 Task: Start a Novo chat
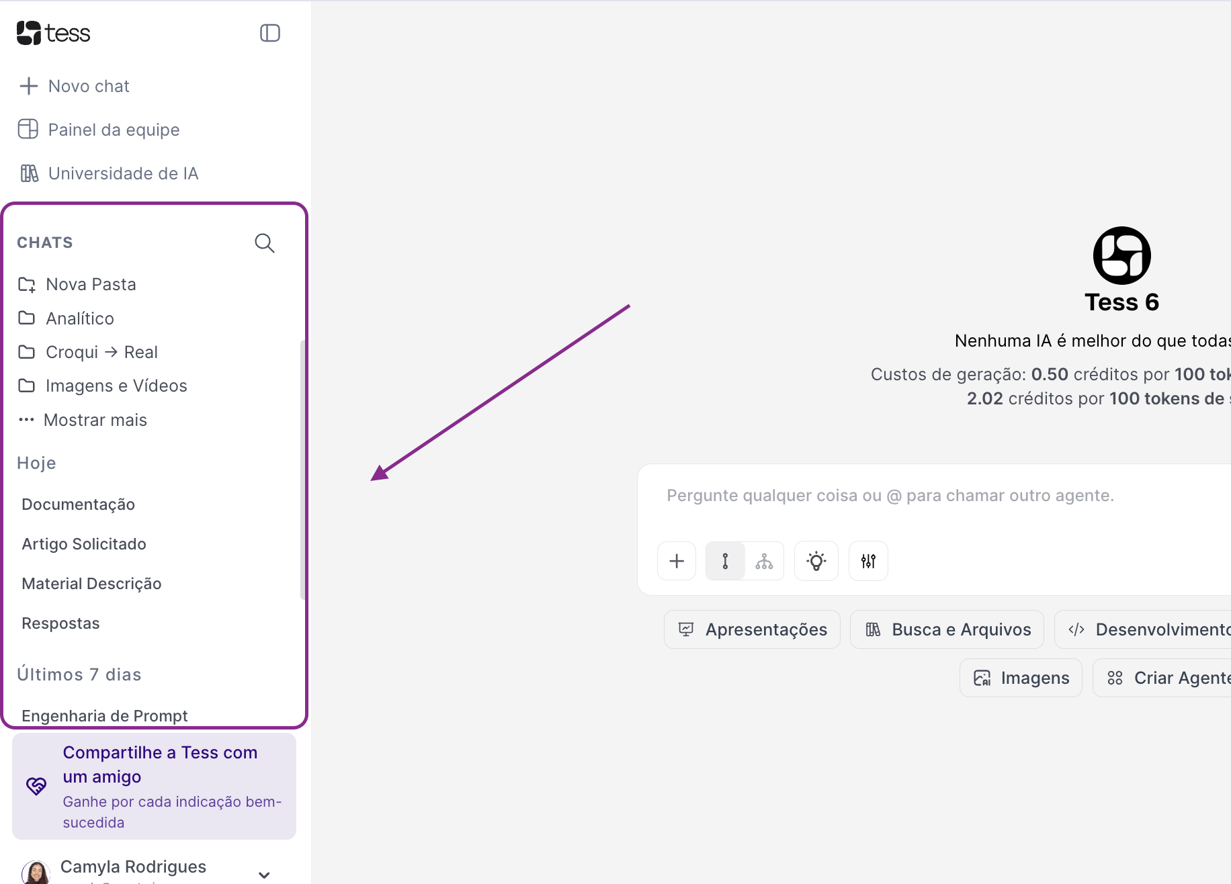[x=88, y=85]
